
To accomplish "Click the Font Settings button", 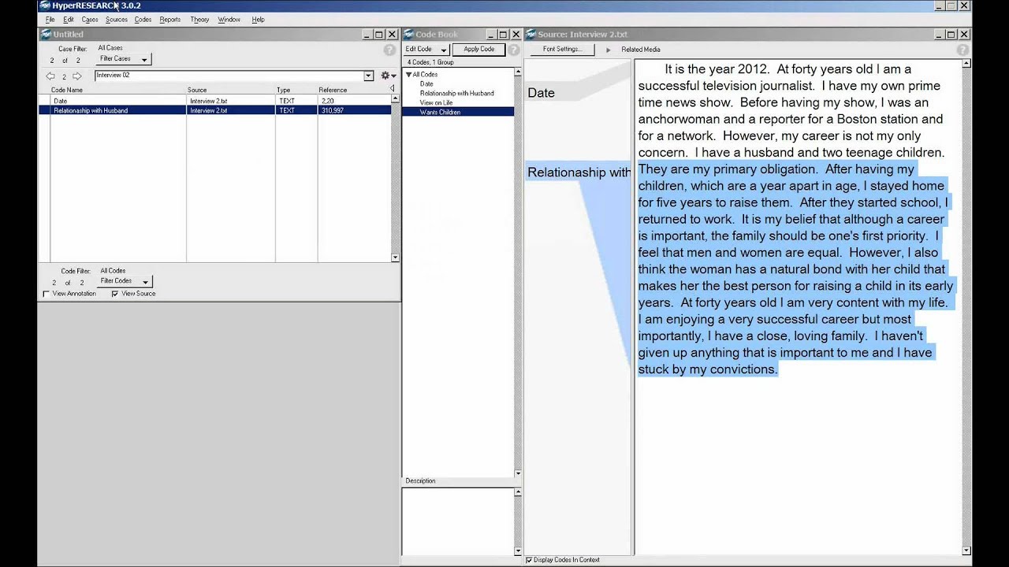I will [x=562, y=50].
